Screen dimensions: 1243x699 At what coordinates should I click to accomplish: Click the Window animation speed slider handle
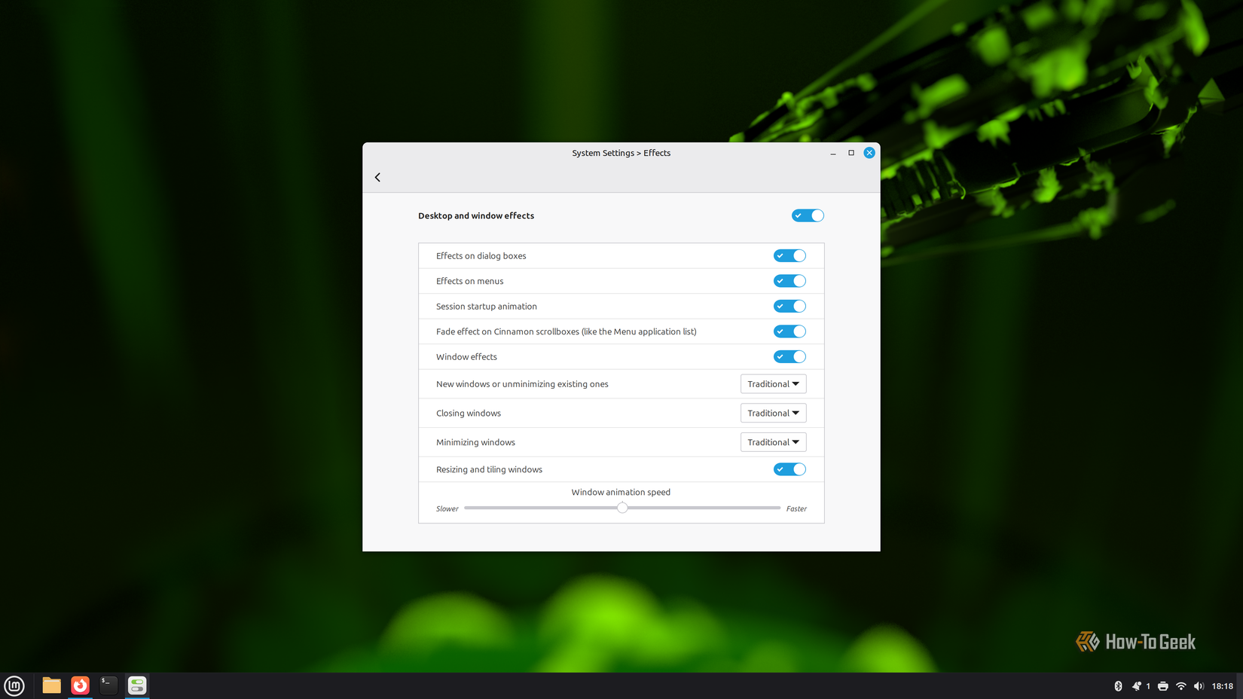622,508
